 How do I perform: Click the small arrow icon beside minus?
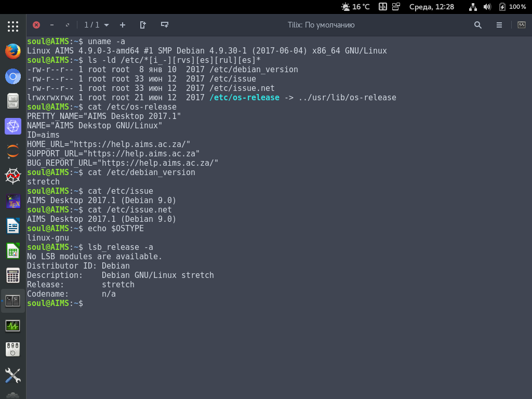tap(68, 25)
